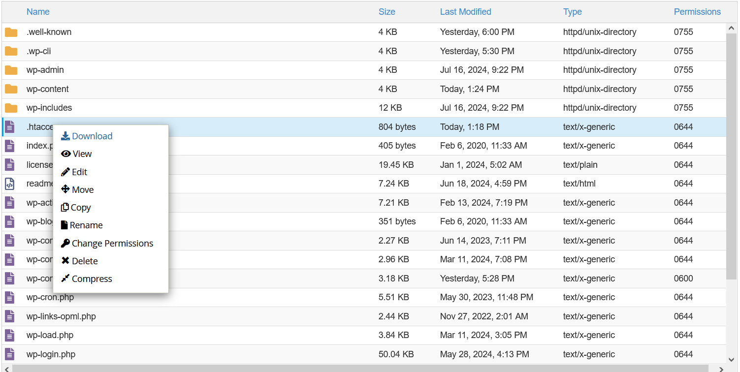Click the wp-load.php file name
This screenshot has height=372, width=740.
coord(50,336)
